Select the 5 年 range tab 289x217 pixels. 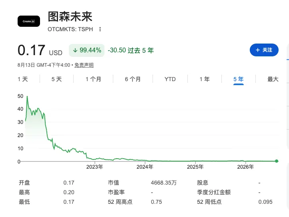[238, 79]
